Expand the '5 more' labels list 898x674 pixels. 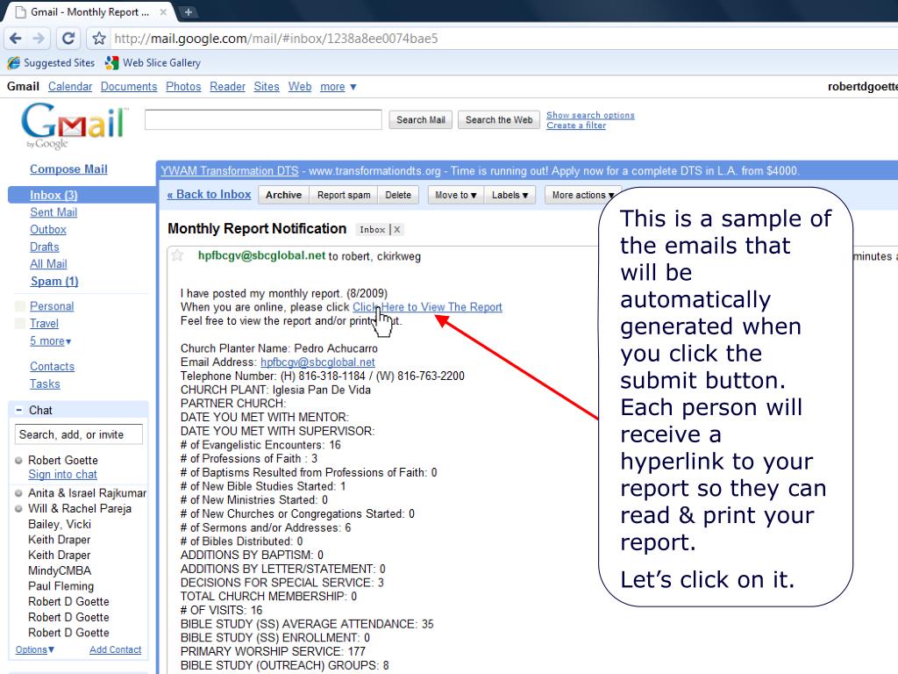50,341
